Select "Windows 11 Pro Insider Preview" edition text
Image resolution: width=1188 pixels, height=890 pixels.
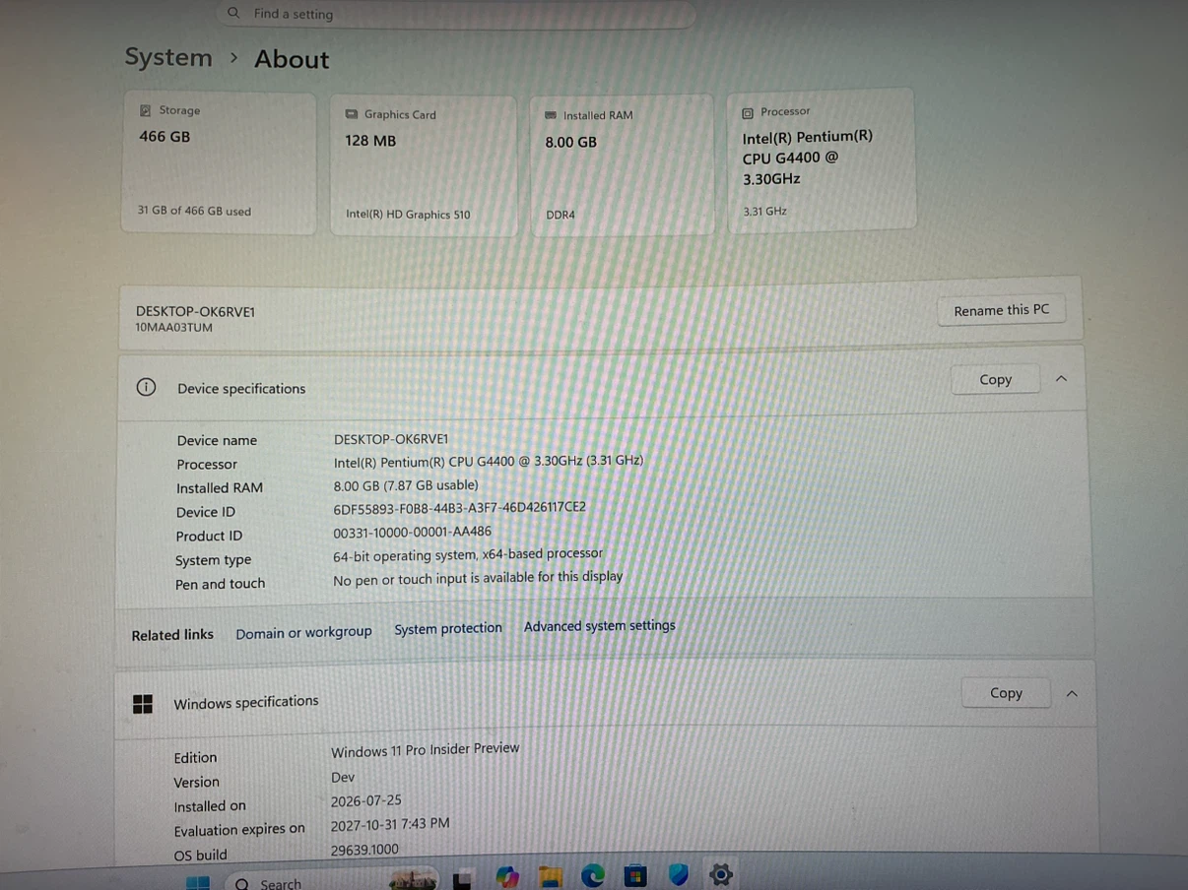click(x=425, y=750)
